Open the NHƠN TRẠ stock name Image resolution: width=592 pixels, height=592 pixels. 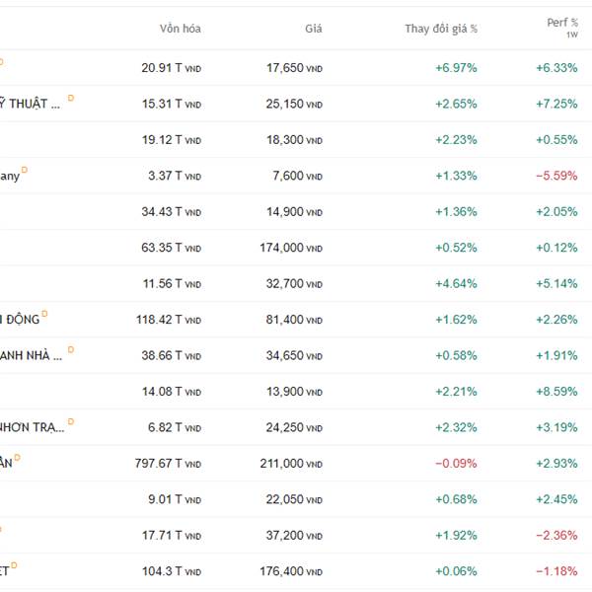[x=32, y=427]
